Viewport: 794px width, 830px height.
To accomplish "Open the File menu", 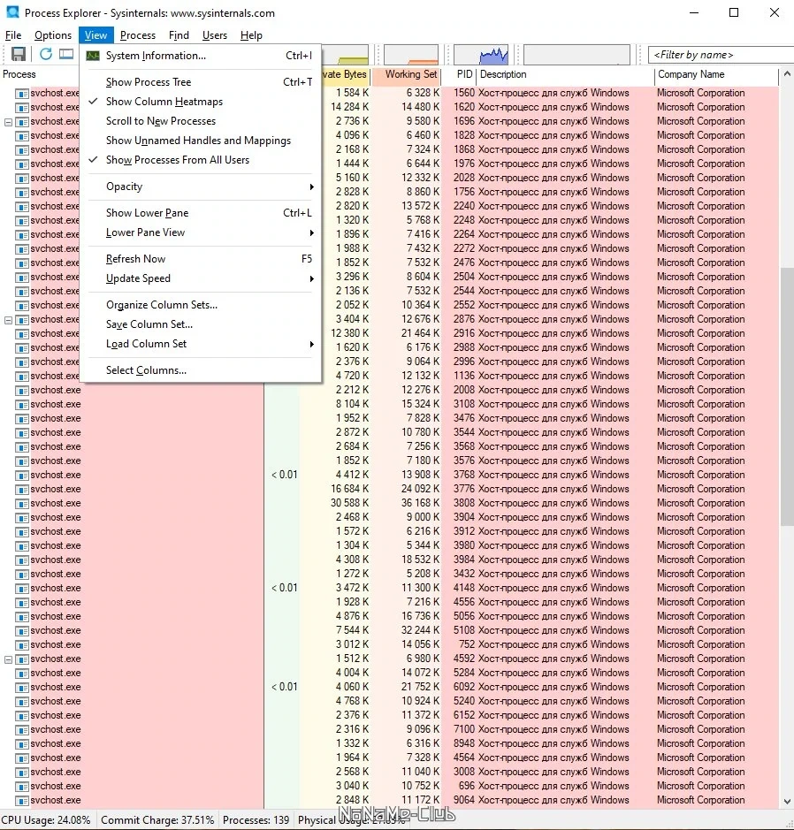I will [13, 35].
